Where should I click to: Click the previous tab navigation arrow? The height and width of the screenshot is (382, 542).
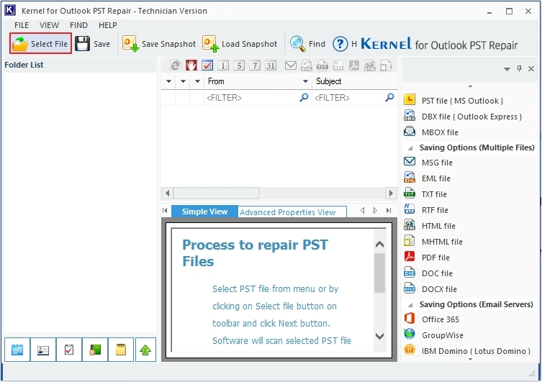coord(362,211)
